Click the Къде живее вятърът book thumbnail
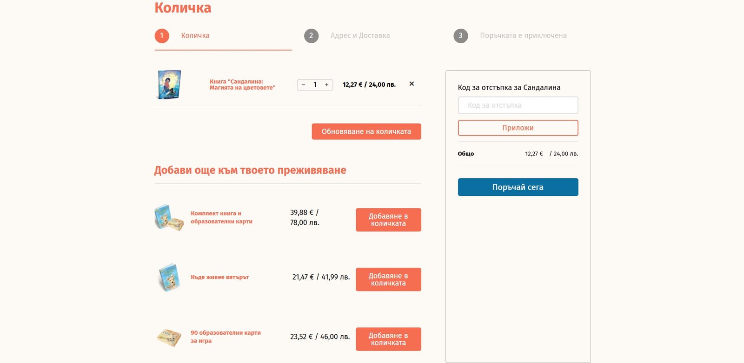The height and width of the screenshot is (363, 744). (x=168, y=277)
